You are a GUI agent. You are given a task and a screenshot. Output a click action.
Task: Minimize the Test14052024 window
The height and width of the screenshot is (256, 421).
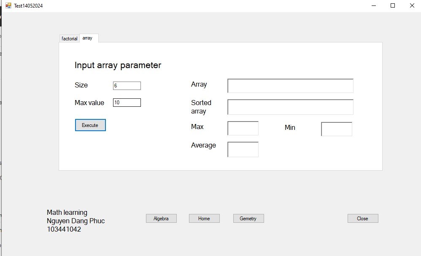[373, 5]
